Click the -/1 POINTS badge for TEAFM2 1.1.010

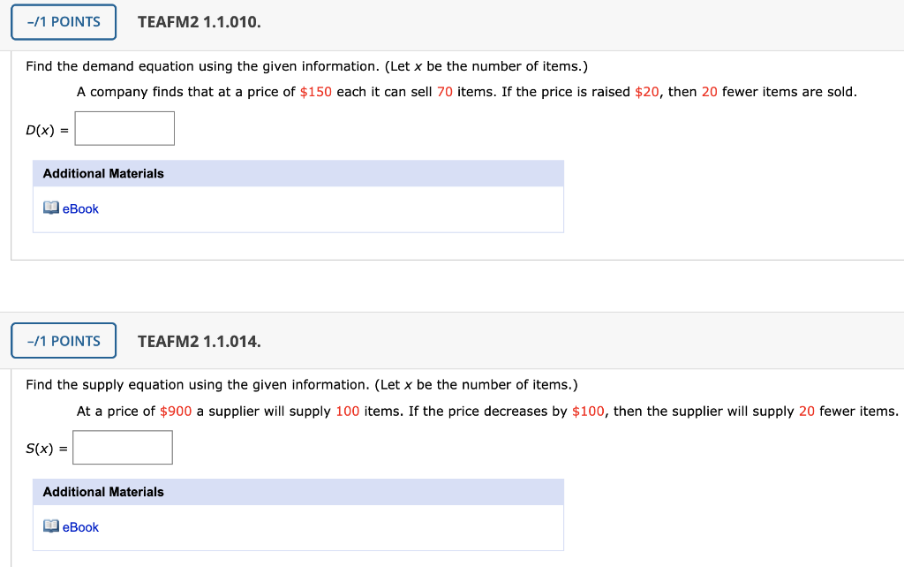pyautogui.click(x=63, y=21)
